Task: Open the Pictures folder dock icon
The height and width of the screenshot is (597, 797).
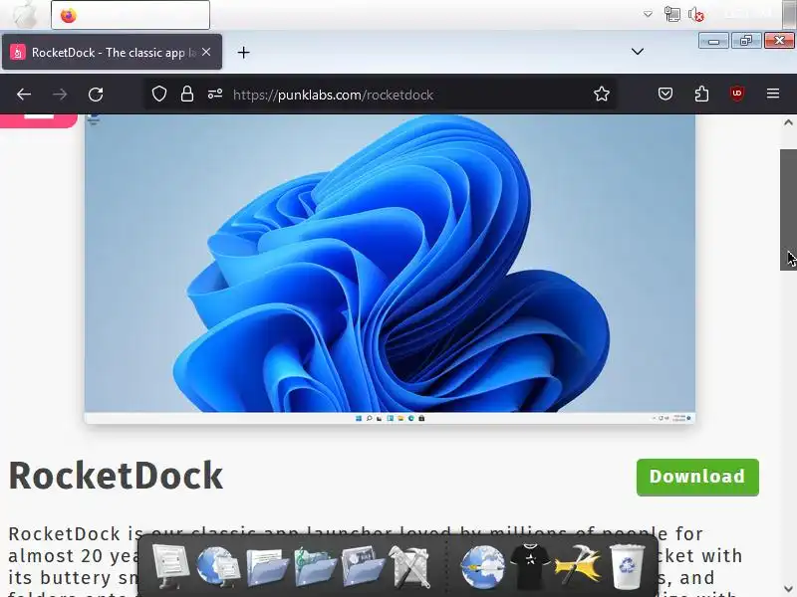Action: coord(363,565)
